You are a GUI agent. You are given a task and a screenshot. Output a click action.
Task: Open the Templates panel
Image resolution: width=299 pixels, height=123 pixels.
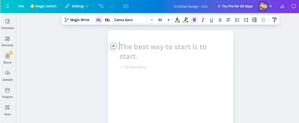[7, 24]
